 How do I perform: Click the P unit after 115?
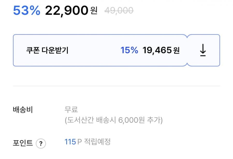79,142
